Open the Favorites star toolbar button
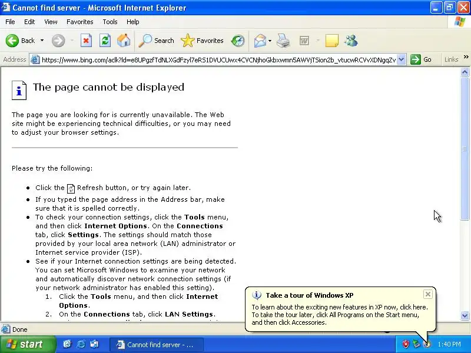Screen dimensions: 471x353 coord(202,41)
